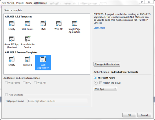Select the MVC template icon
This screenshot has height=120, width=155.
click(43, 23)
